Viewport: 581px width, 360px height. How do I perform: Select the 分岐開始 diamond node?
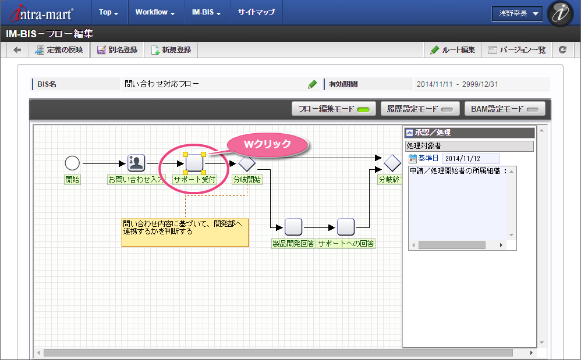pos(247,163)
